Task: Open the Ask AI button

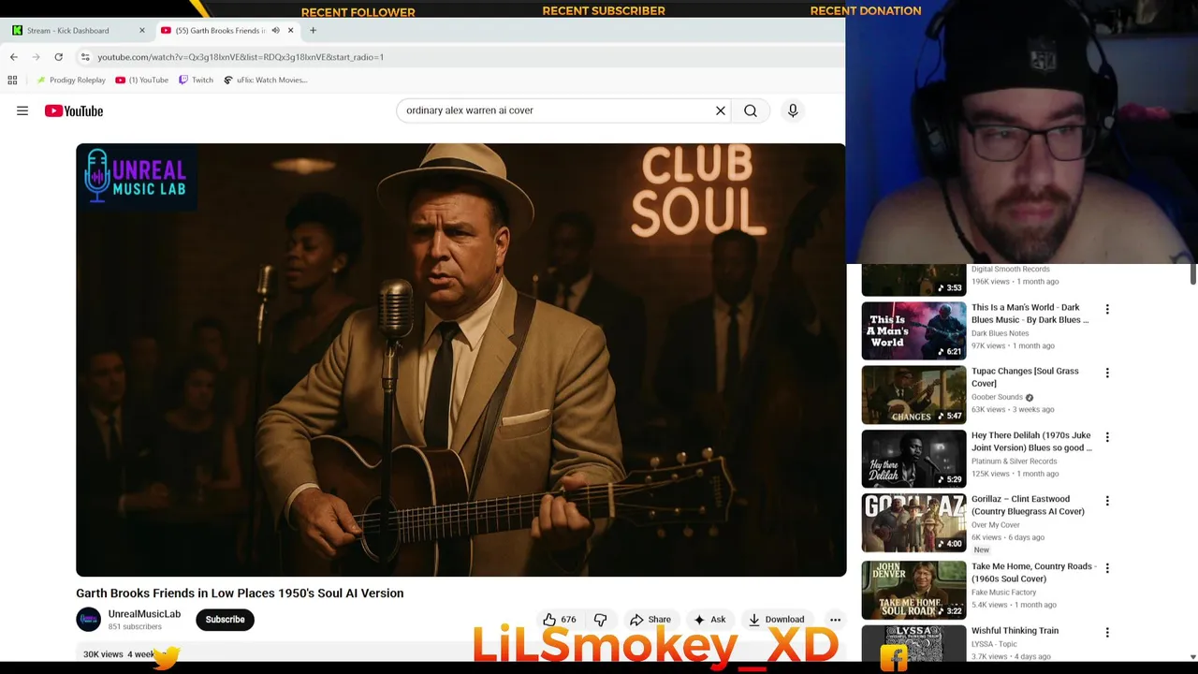Action: [709, 620]
